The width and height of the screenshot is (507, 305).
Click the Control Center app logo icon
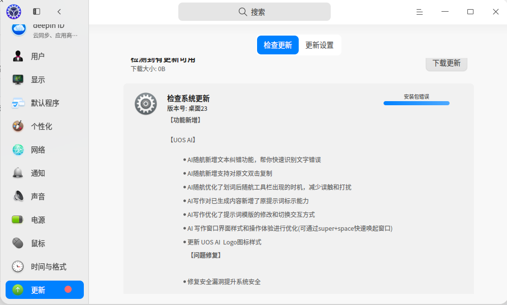click(x=14, y=12)
